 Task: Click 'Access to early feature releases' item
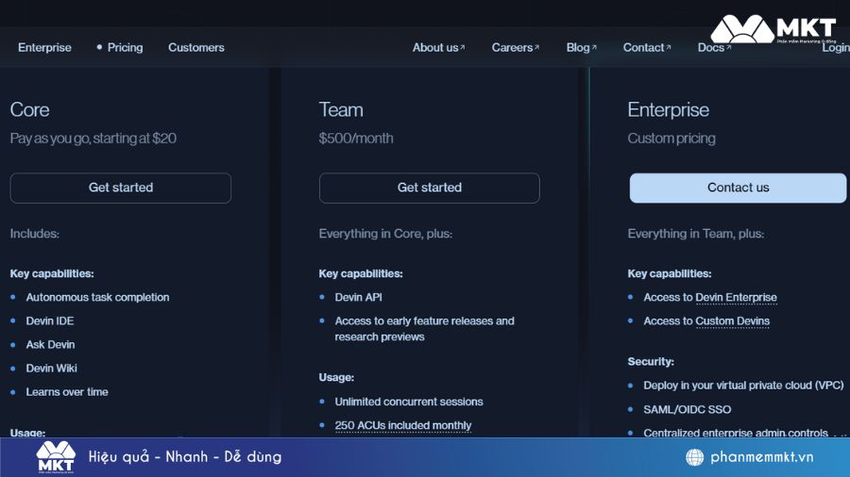(x=424, y=329)
